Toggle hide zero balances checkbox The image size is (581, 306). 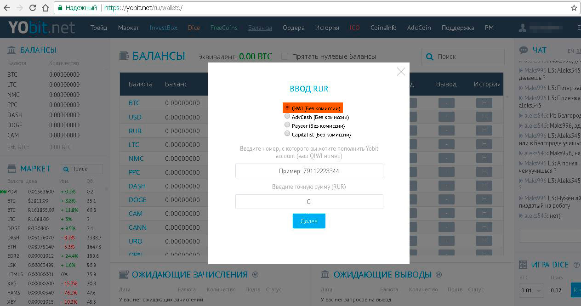tap(285, 57)
